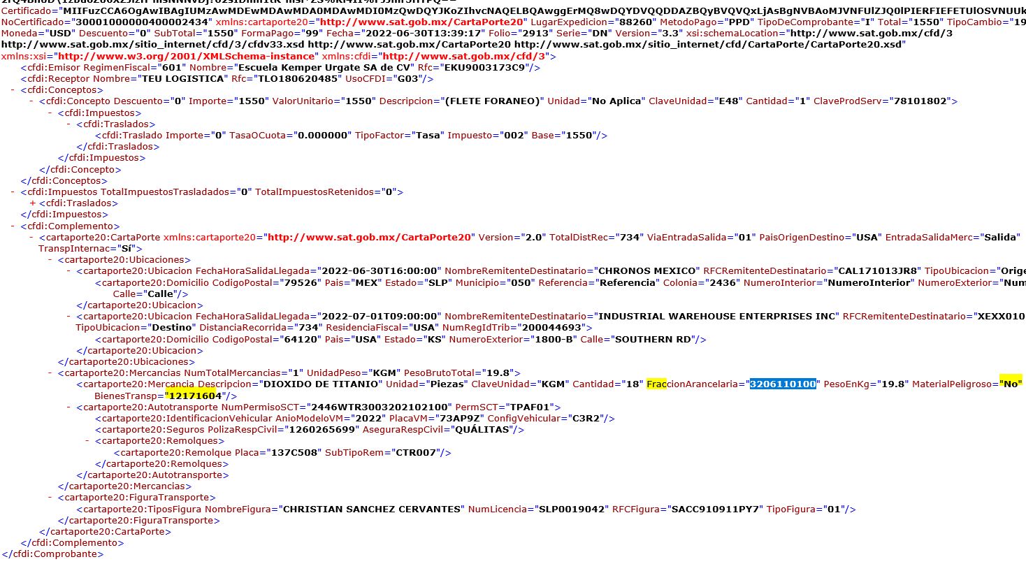Screen dimensions: 1026x571
Task: Collapse the INDUSTRIAL WAREHOUSE Ubicacion node
Action: point(69,317)
